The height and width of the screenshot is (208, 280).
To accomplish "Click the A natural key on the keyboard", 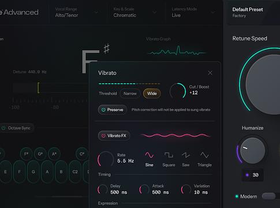I will 47,172.
